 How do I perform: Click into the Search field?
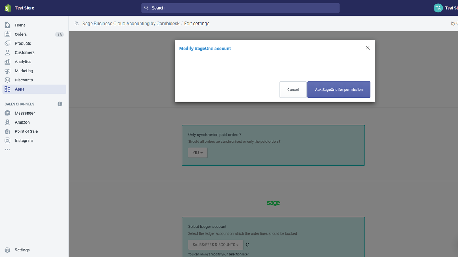point(240,8)
